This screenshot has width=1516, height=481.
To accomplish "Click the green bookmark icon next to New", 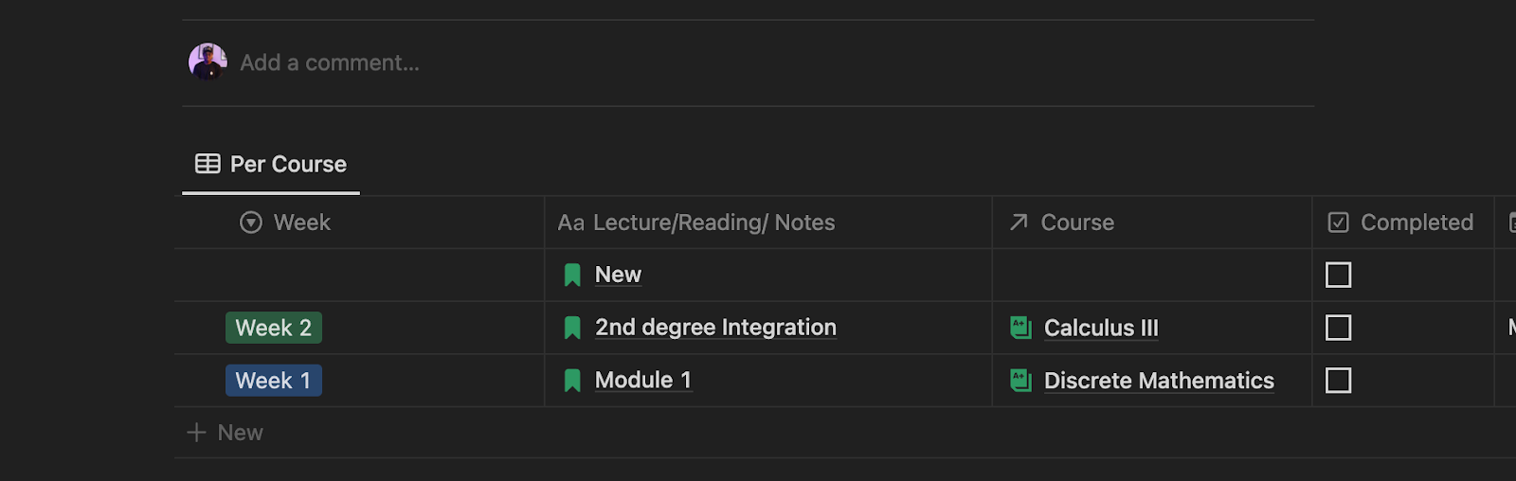I will click(572, 276).
